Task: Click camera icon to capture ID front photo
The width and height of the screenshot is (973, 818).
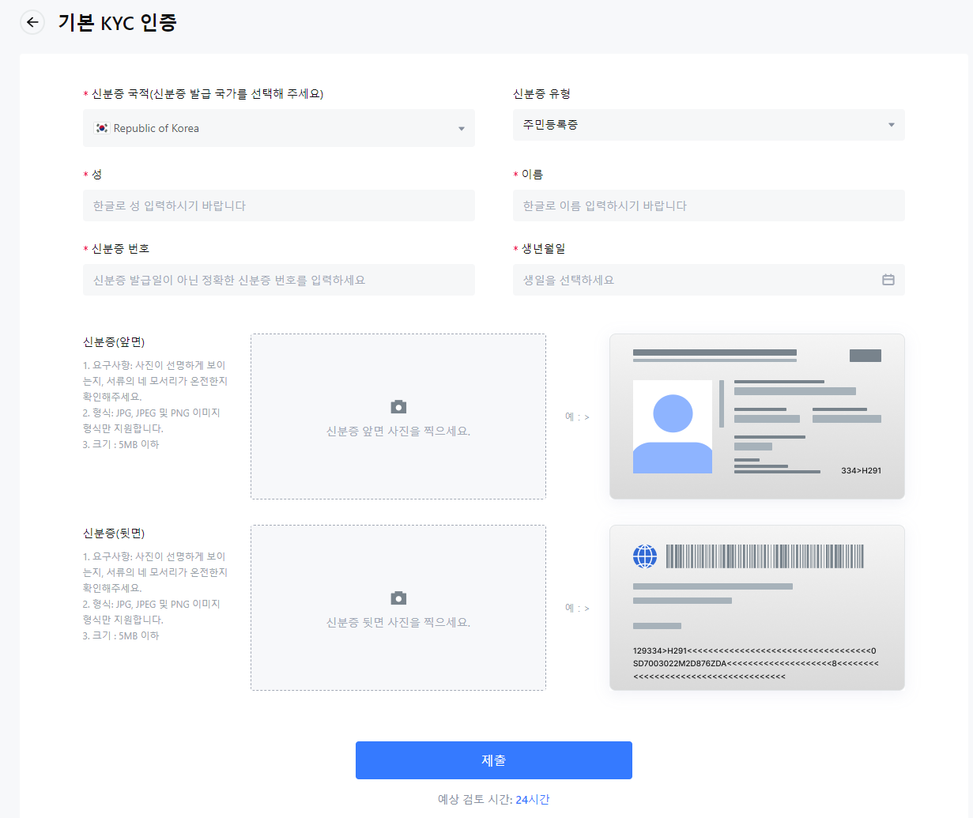Action: [x=398, y=406]
